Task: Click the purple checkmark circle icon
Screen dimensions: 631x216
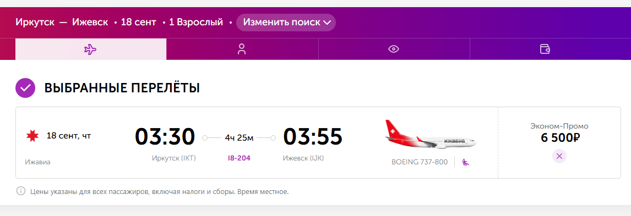Action: [25, 87]
